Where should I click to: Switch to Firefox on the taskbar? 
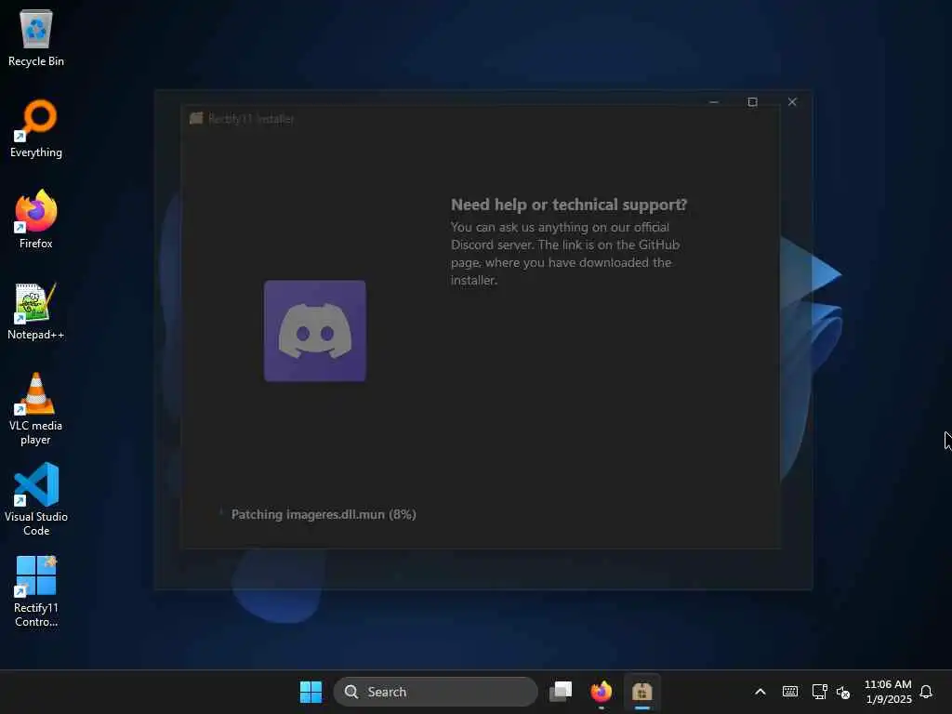click(602, 692)
